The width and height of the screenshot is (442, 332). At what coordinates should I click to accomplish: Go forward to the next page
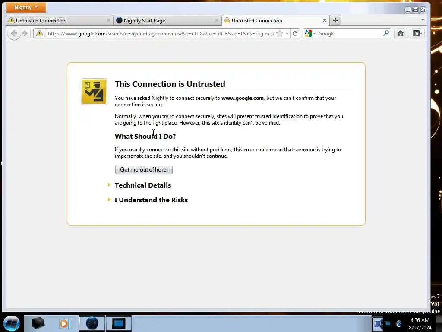pos(25,34)
